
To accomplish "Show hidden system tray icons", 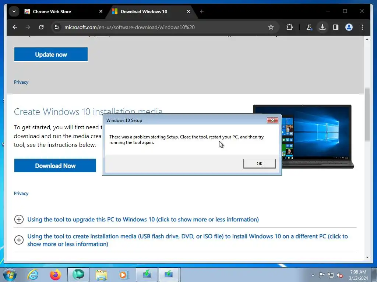I will click(313, 275).
